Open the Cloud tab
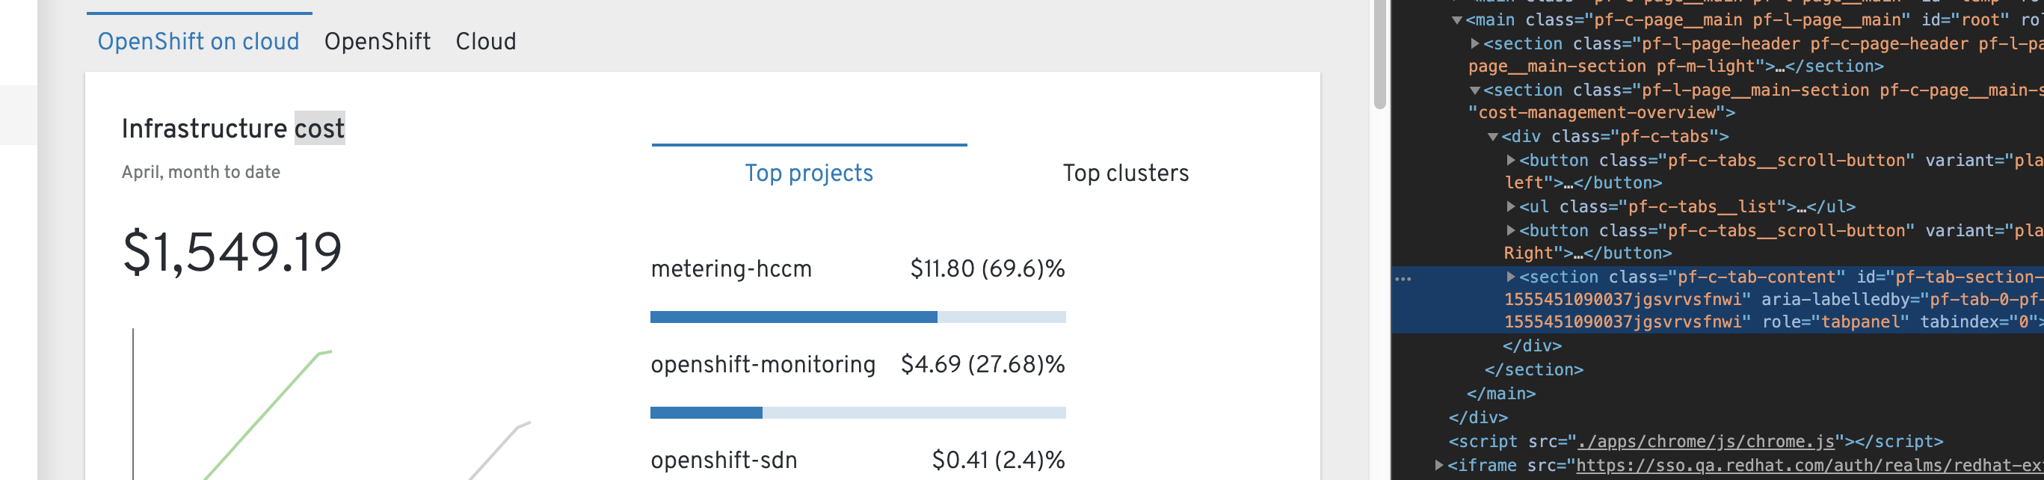The image size is (2044, 480). click(x=486, y=41)
